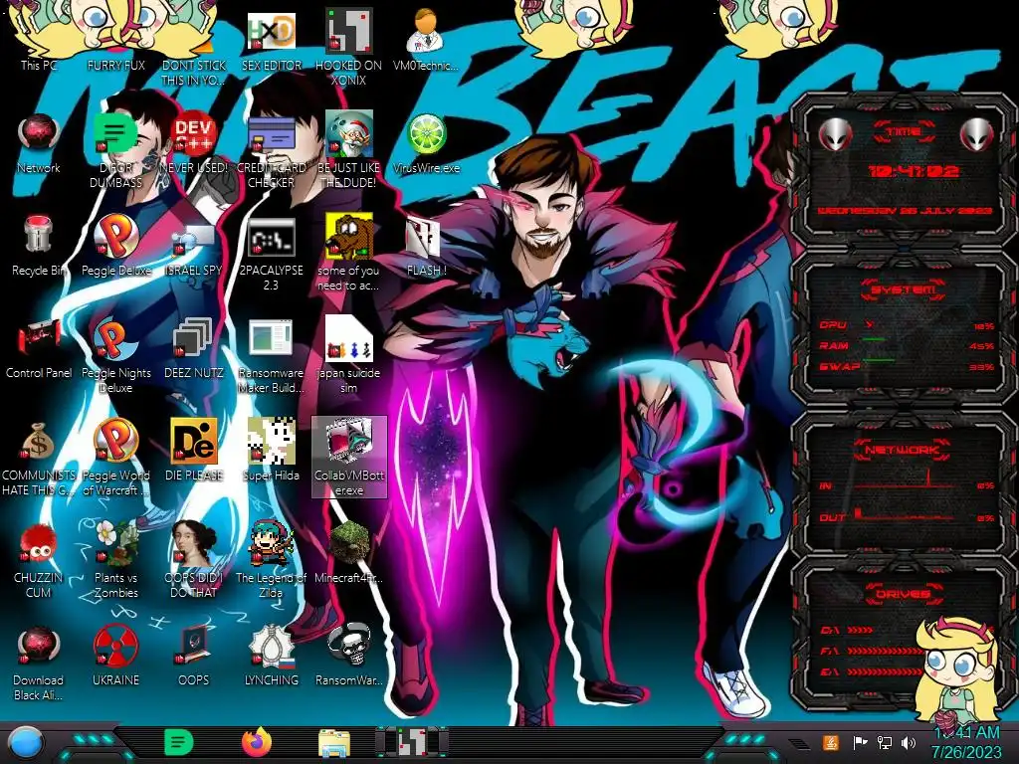Open File Explorer from taskbar

(334, 744)
